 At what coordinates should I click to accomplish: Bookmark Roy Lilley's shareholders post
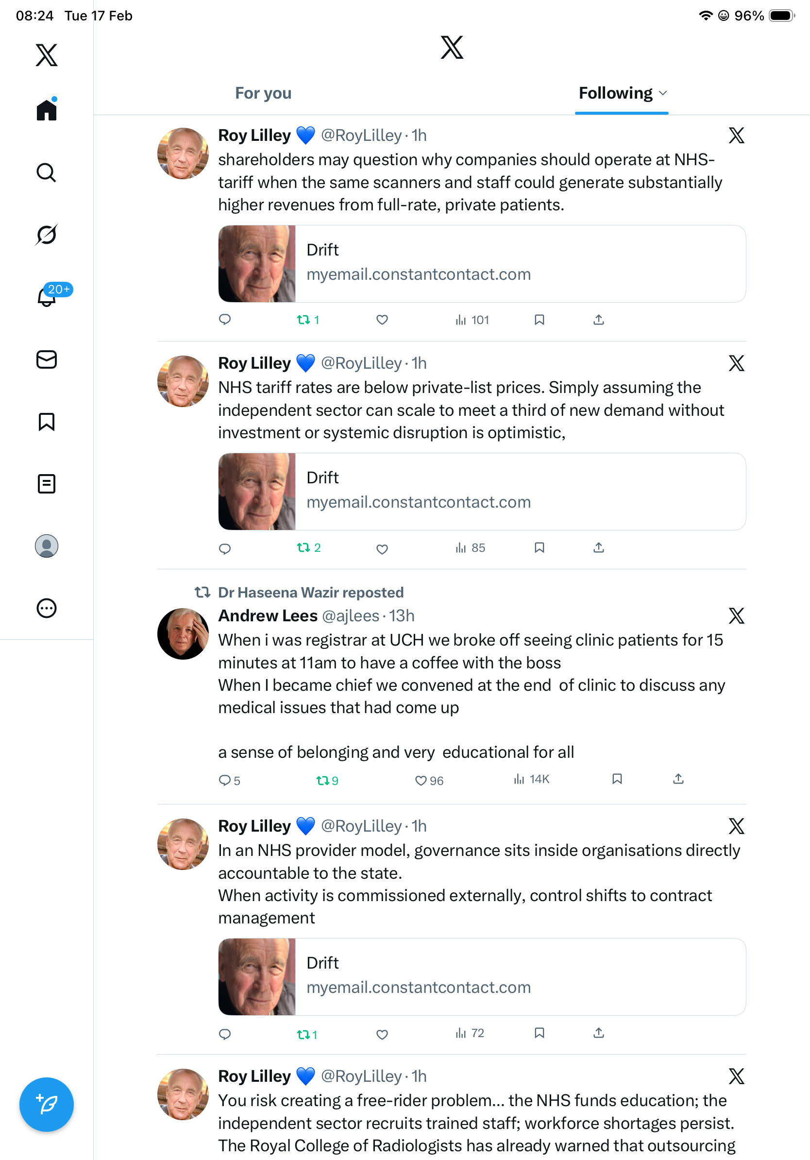tap(539, 320)
